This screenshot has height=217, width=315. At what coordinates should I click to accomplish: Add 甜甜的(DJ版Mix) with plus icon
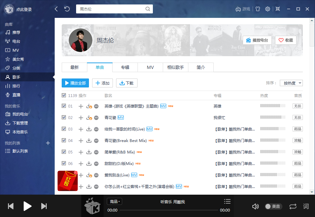coord(81,164)
